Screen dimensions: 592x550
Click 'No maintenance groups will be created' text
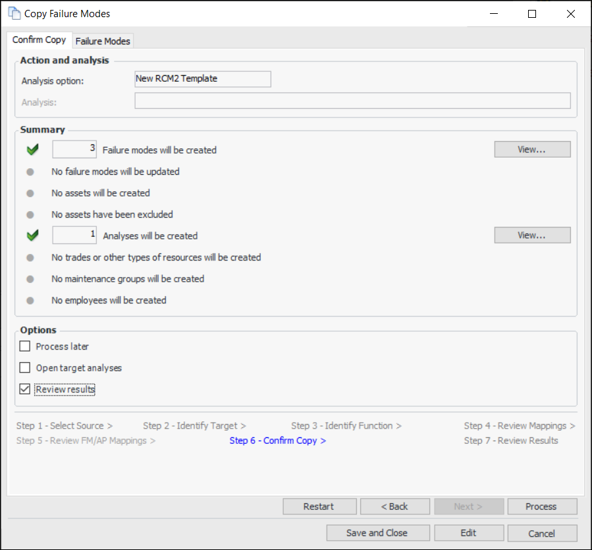128,278
